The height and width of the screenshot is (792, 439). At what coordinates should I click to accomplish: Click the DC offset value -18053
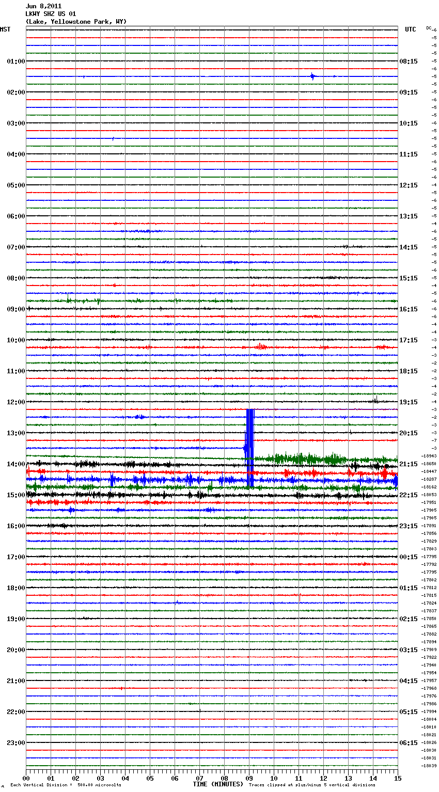coord(429,495)
